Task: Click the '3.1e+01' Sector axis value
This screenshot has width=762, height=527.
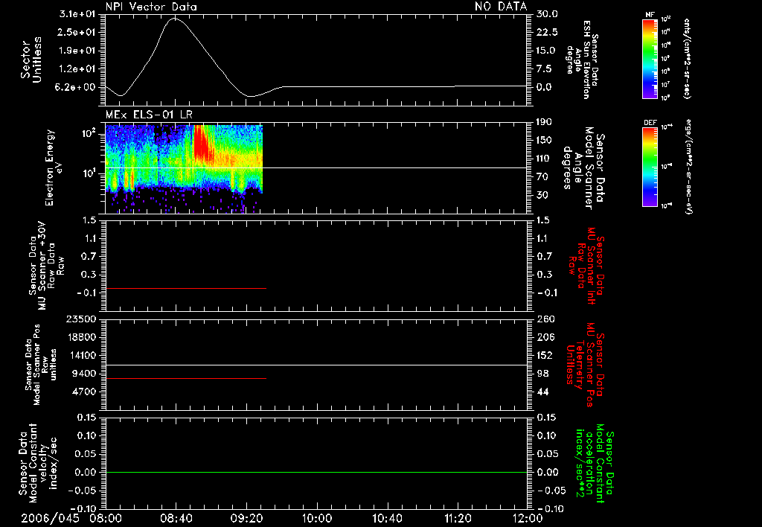Action: tap(77, 14)
